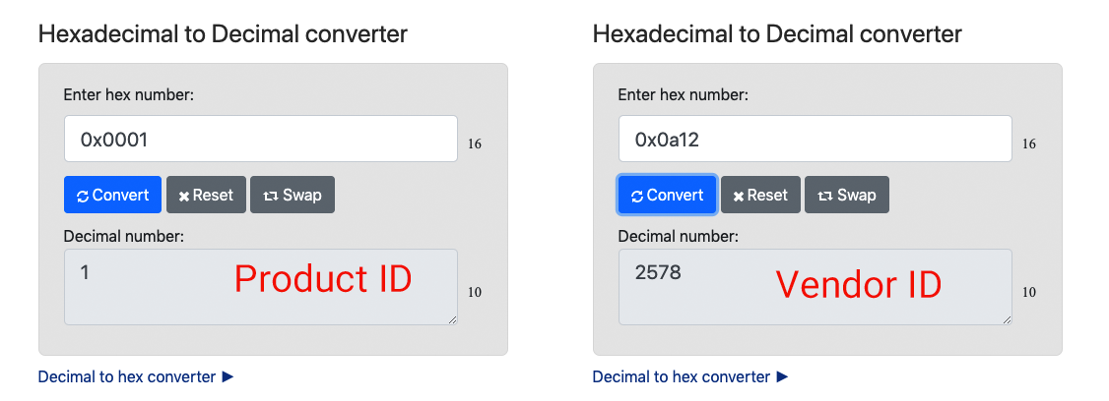The width and height of the screenshot is (1109, 401).
Task: Click the swap arrows icon in right converter
Action: point(824,197)
